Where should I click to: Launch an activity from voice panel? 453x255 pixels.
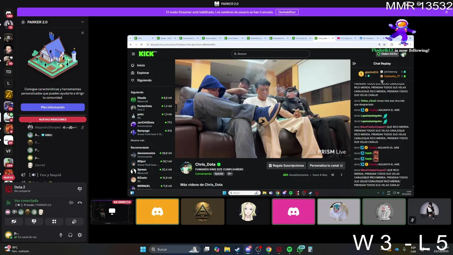pyautogui.click(x=54, y=221)
